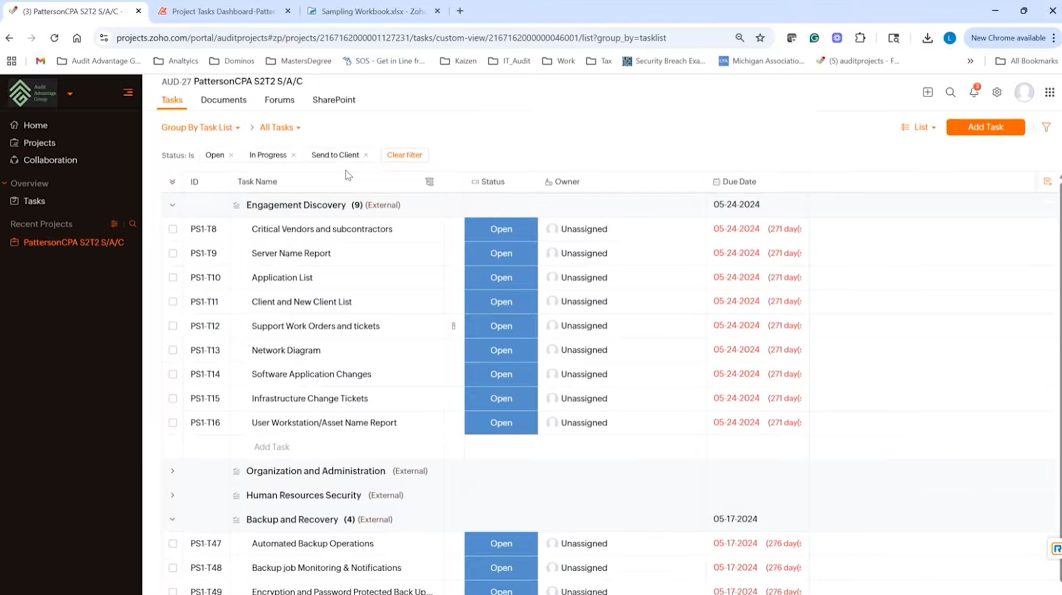
Task: Open the user profile avatar
Action: point(1024,92)
